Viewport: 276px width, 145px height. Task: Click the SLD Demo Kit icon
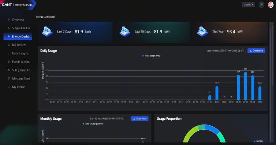tap(9, 70)
